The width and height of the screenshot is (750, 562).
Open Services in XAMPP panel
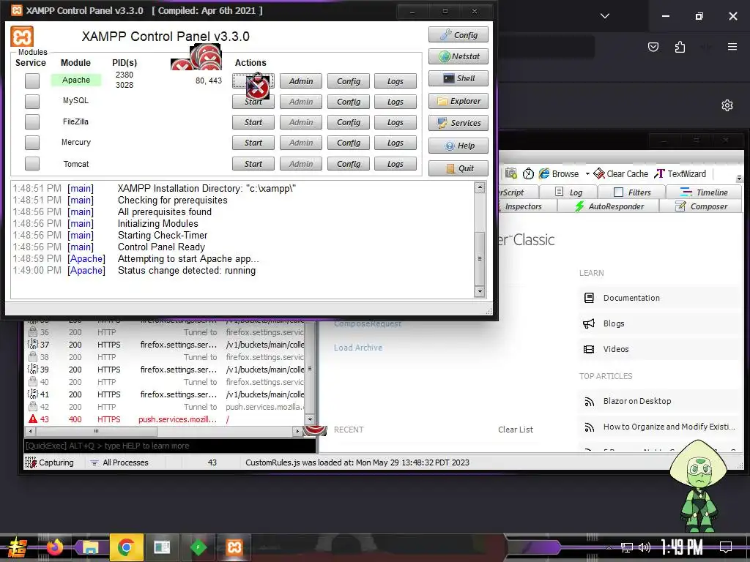click(x=458, y=123)
